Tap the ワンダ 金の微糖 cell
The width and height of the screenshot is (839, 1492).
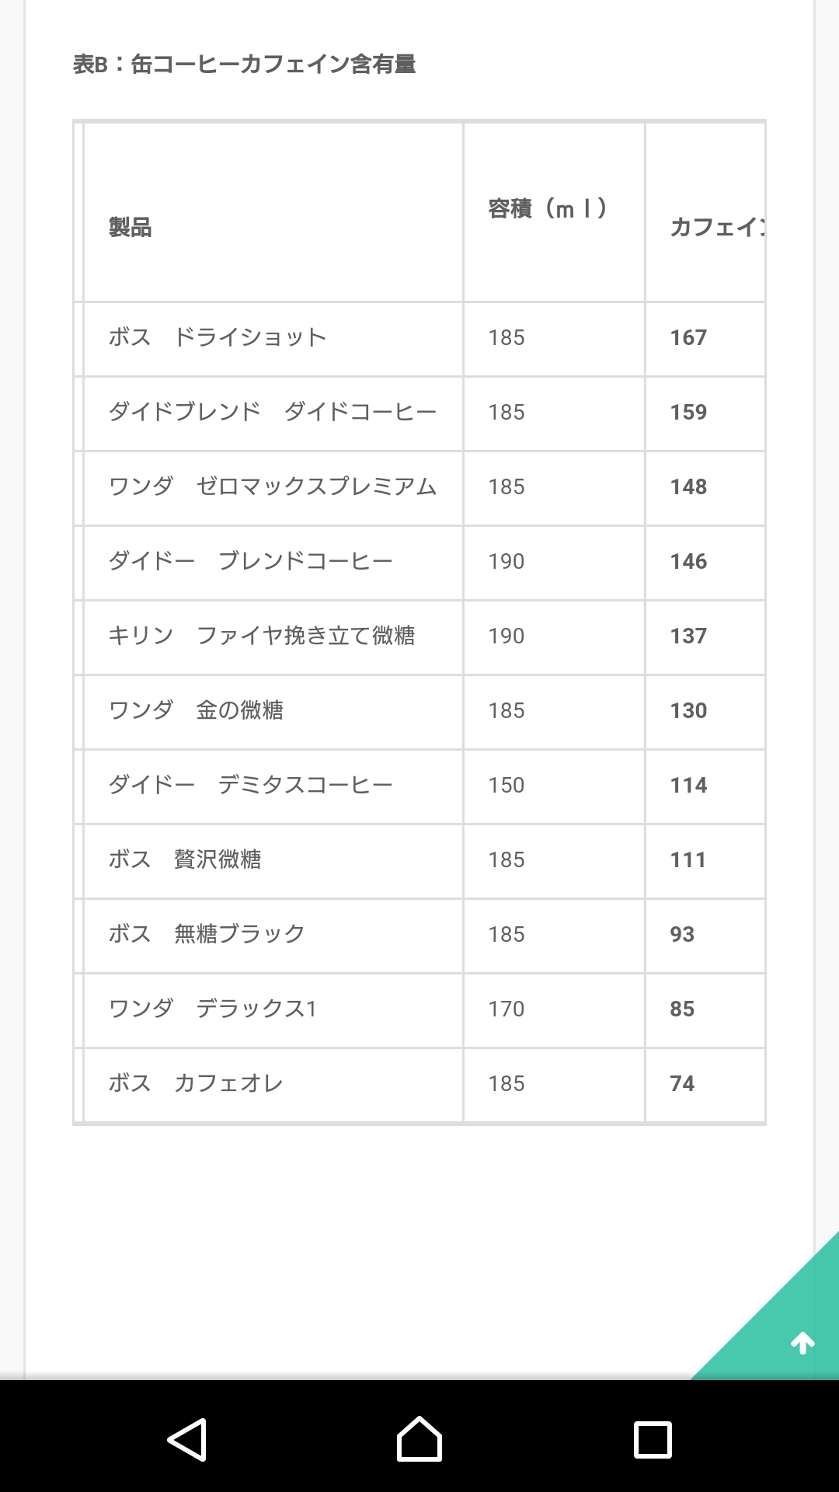pyautogui.click(x=196, y=710)
